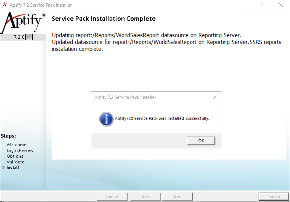Select the Validate step
290x202 pixels.
pyautogui.click(x=15, y=162)
